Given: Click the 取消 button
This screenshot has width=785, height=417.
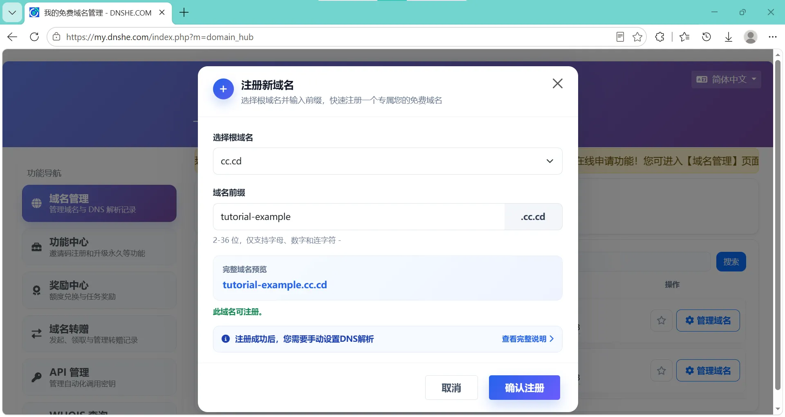Looking at the screenshot, I should [451, 388].
